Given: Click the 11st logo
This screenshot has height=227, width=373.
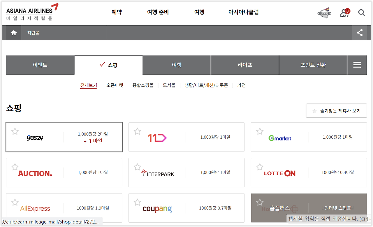Looking at the screenshot, I should tap(157, 138).
